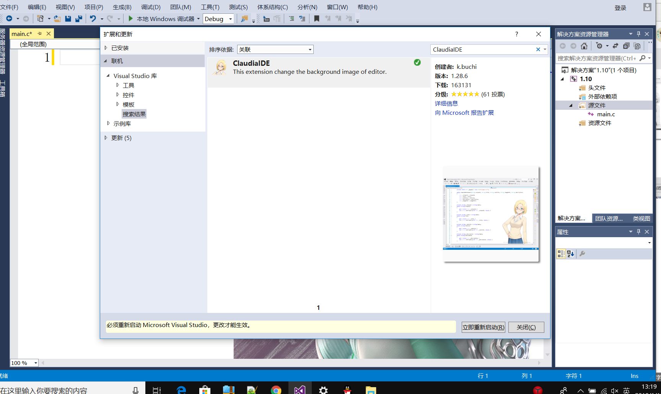661x394 pixels.
Task: Click the magnifier in Solution Explorer search
Action: tap(642, 58)
